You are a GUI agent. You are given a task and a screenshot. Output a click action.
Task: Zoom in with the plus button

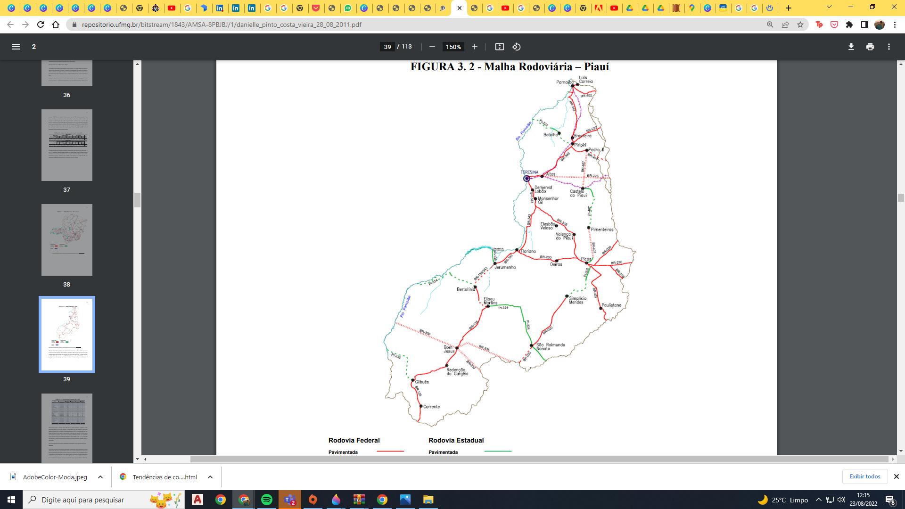[475, 47]
